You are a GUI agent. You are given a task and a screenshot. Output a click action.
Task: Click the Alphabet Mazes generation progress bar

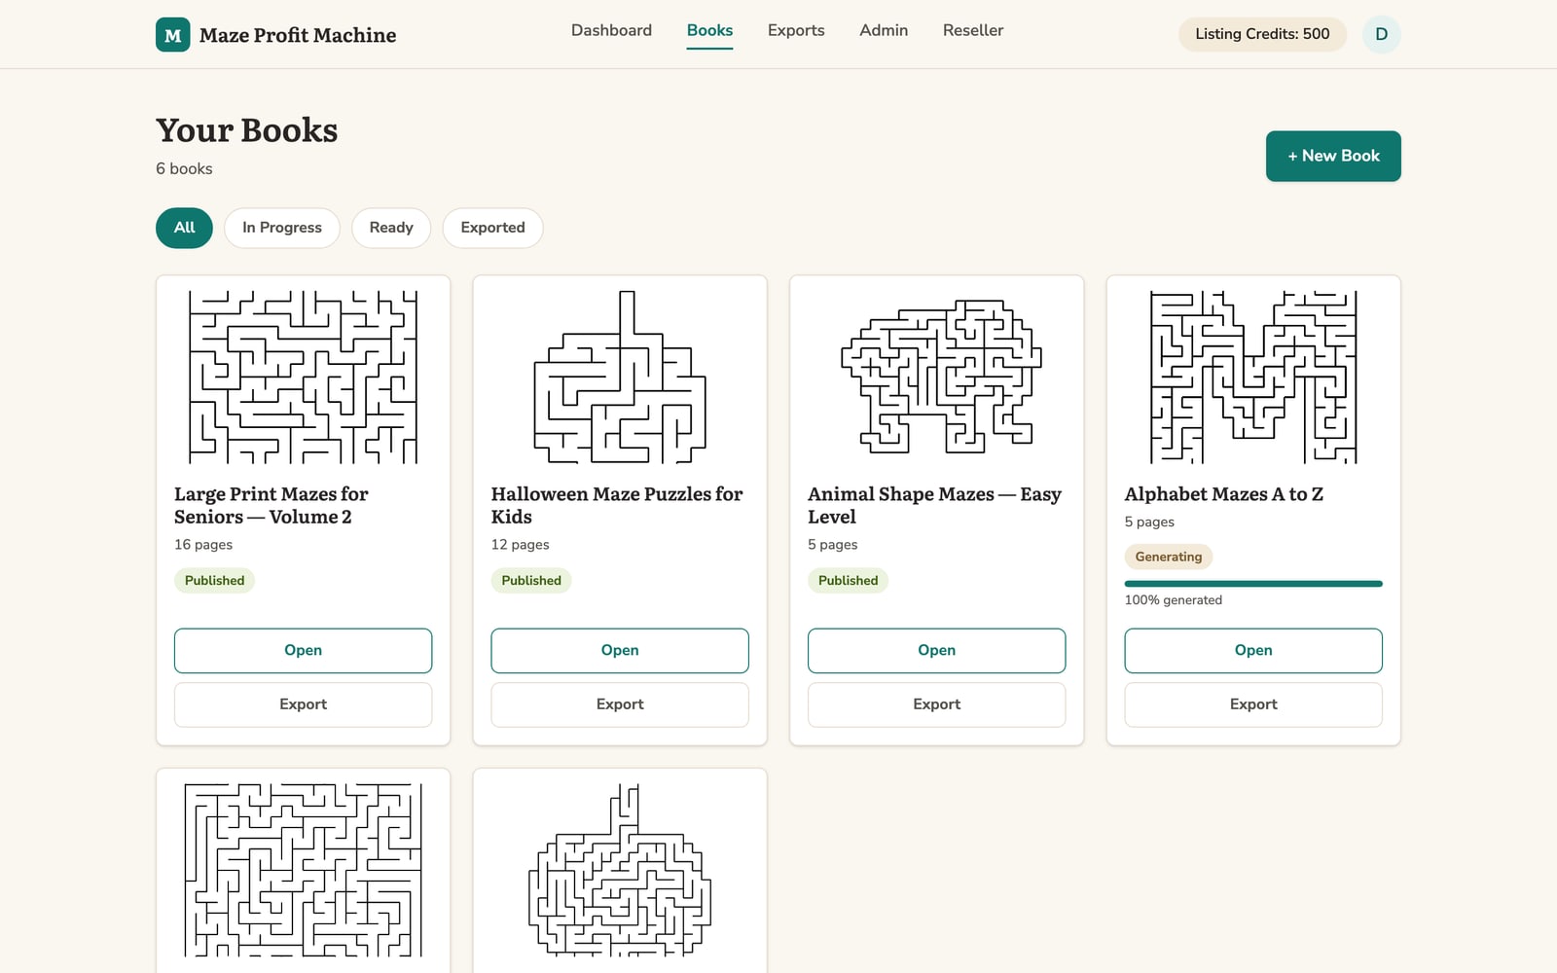coord(1253,584)
